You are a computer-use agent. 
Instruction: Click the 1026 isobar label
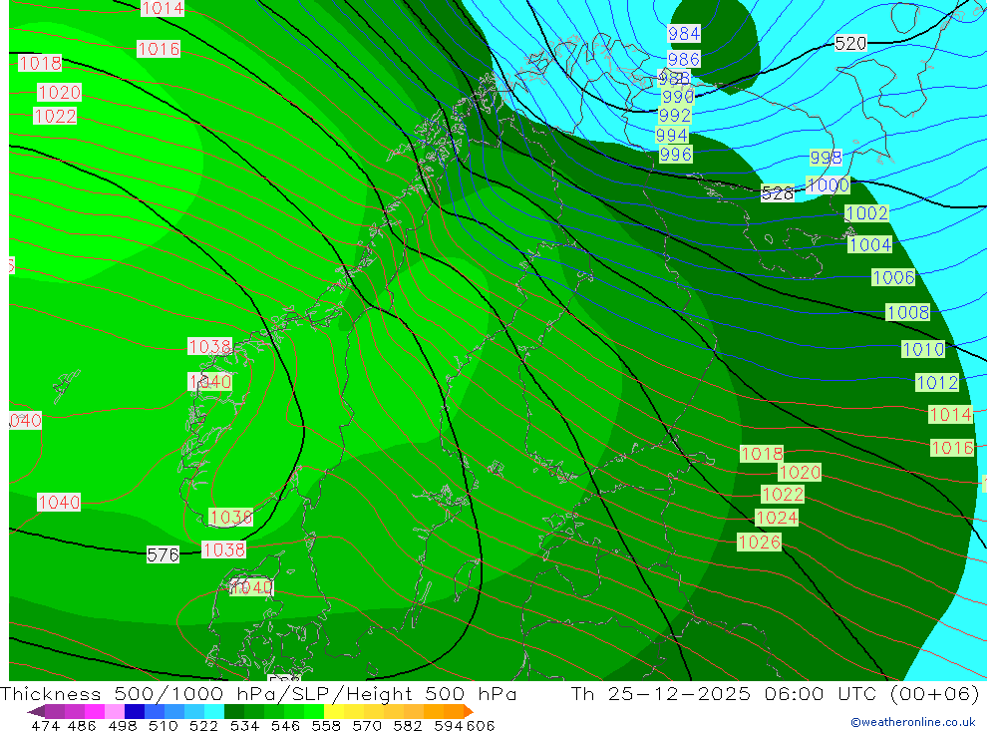coord(759,543)
